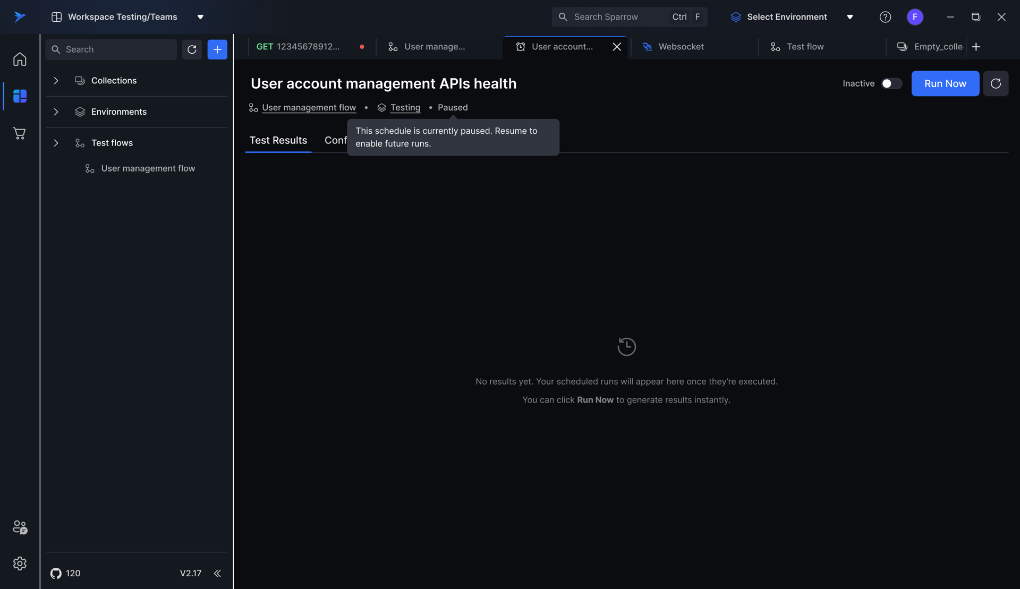The height and width of the screenshot is (589, 1020).
Task: Switch to the Websocket tab
Action: (x=681, y=47)
